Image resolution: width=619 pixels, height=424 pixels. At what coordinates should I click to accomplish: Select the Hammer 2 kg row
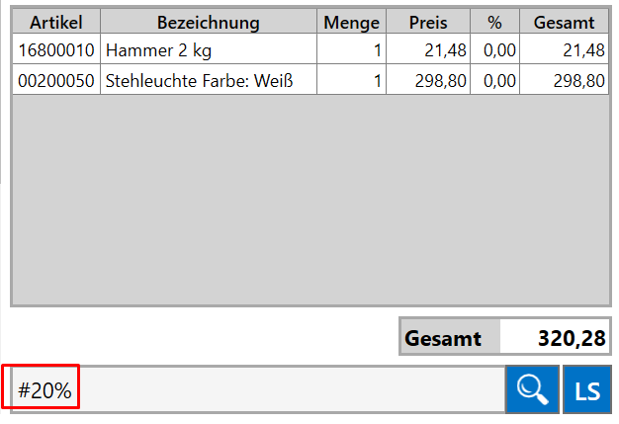coord(310,49)
